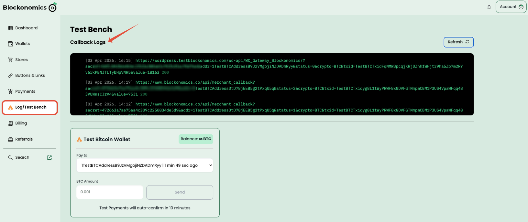The image size is (528, 222).
Task: Open Search from the sidebar
Action: click(22, 157)
